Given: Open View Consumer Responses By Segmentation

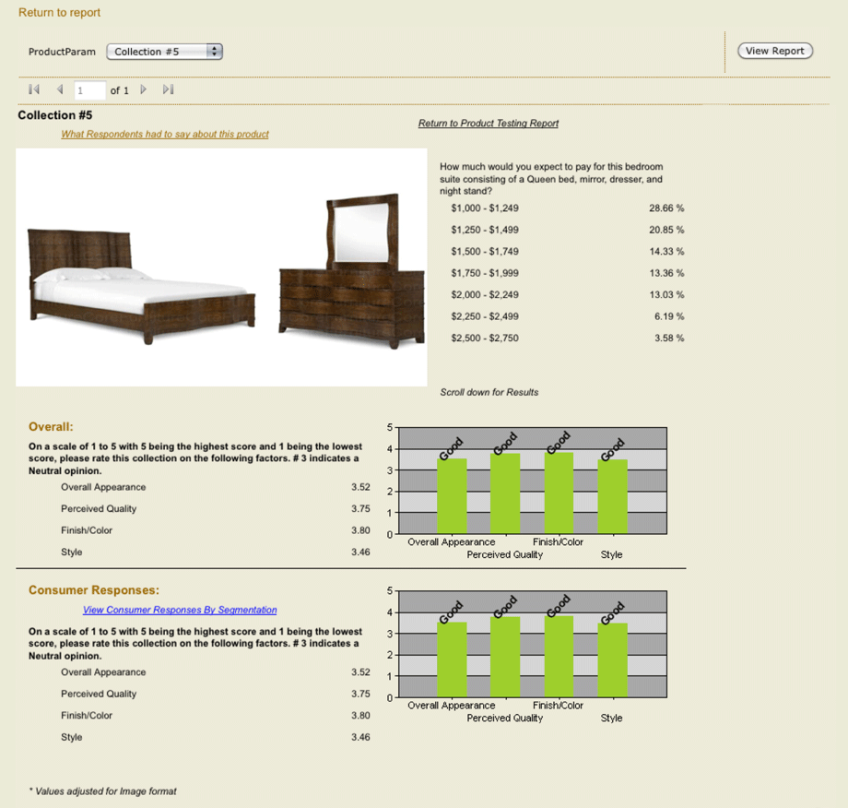Looking at the screenshot, I should pos(180,610).
